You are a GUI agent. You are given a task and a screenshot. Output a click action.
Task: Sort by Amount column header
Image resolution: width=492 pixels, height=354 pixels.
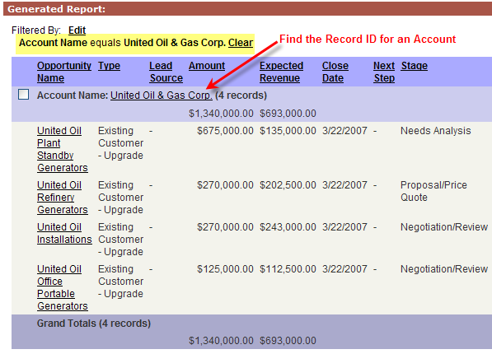(x=207, y=66)
